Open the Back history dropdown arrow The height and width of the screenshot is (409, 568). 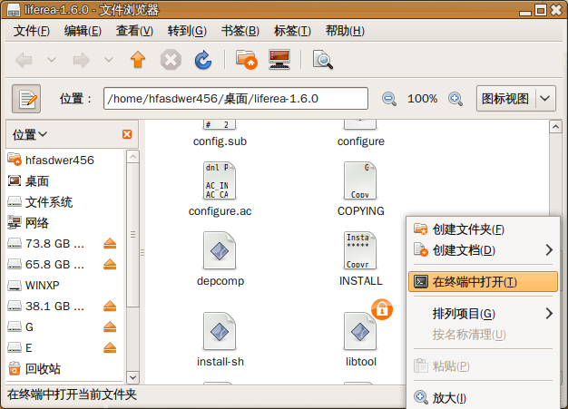point(52,59)
